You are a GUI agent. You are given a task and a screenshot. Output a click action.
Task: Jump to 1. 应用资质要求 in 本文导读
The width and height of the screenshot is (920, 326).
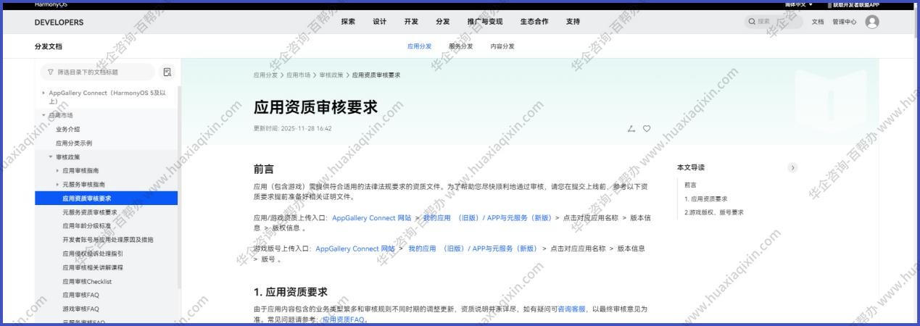pos(706,198)
